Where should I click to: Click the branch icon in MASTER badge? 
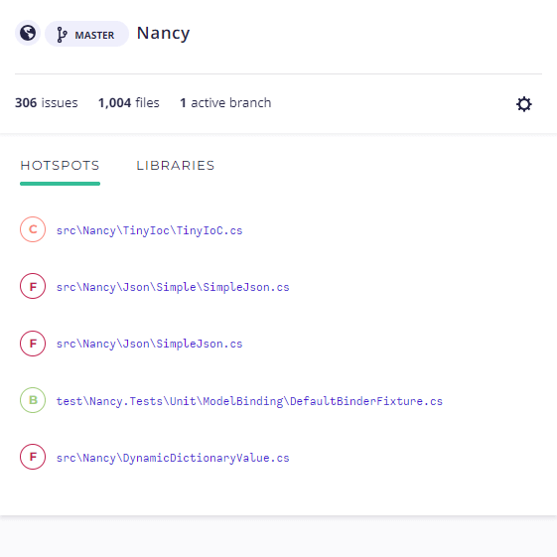point(62,35)
